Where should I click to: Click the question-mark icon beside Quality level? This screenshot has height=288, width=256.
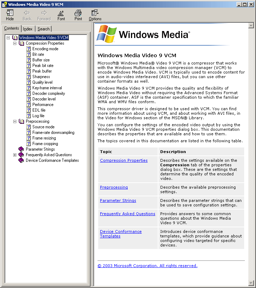pos(29,82)
